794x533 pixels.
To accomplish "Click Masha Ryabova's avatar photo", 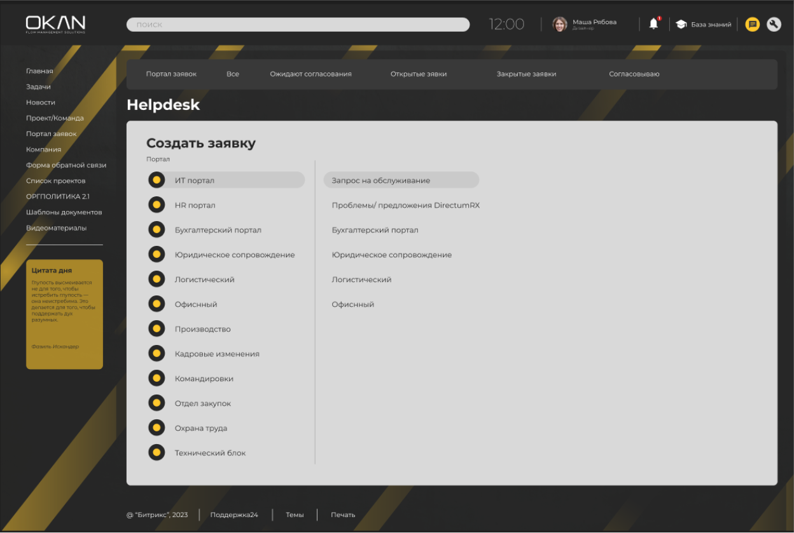I will [560, 25].
